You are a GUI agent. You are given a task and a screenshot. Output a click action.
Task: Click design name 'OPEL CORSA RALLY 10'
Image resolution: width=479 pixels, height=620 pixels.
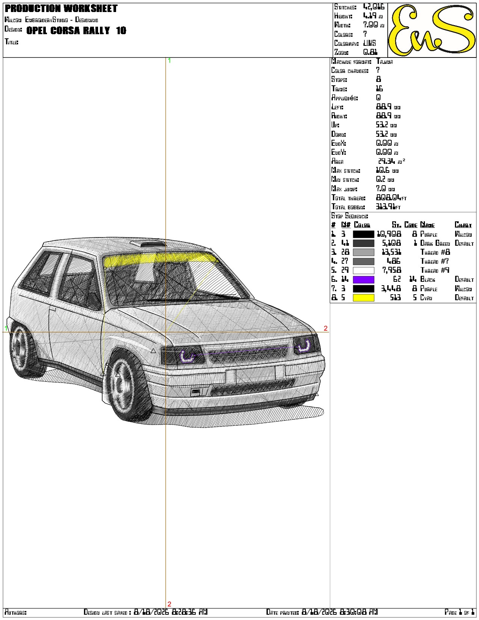(76, 30)
